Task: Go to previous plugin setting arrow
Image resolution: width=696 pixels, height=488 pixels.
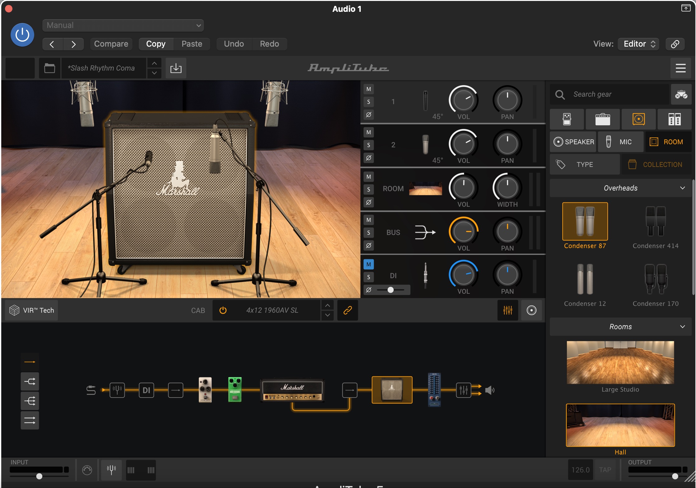Action: coord(52,44)
